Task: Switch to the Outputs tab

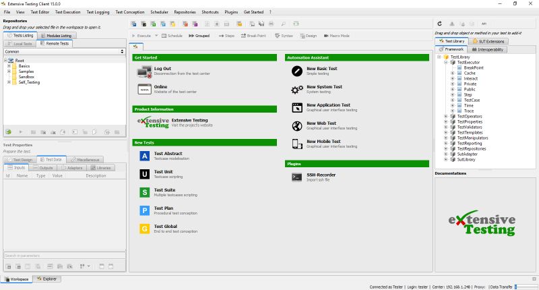Action: pos(43,168)
